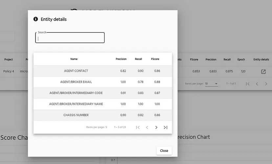Sort by FScore column in entity dialog

155,59
